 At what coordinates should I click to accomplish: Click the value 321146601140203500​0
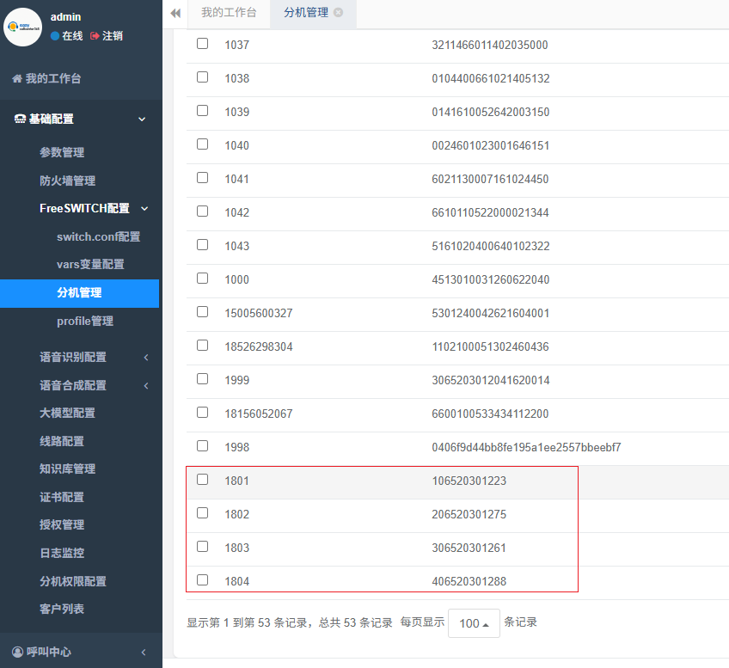(489, 45)
